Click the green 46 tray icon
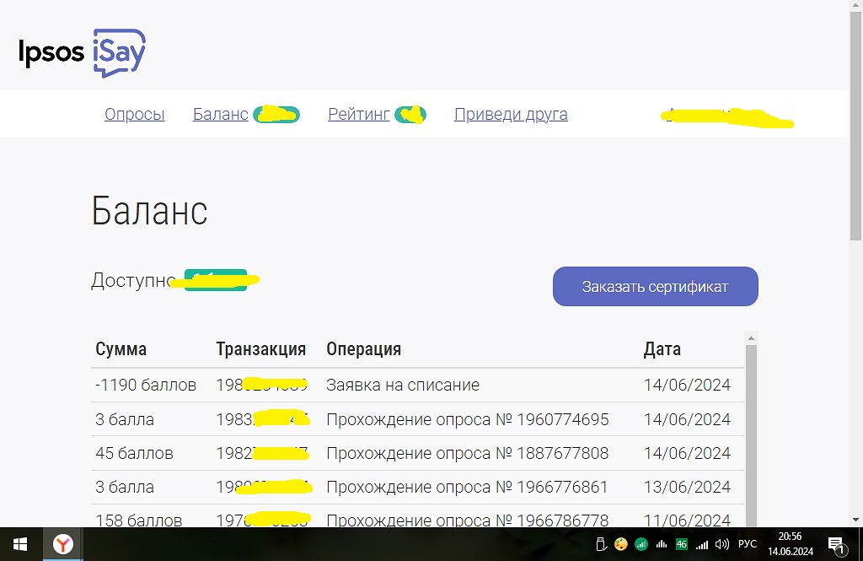863x561 pixels. [x=681, y=544]
